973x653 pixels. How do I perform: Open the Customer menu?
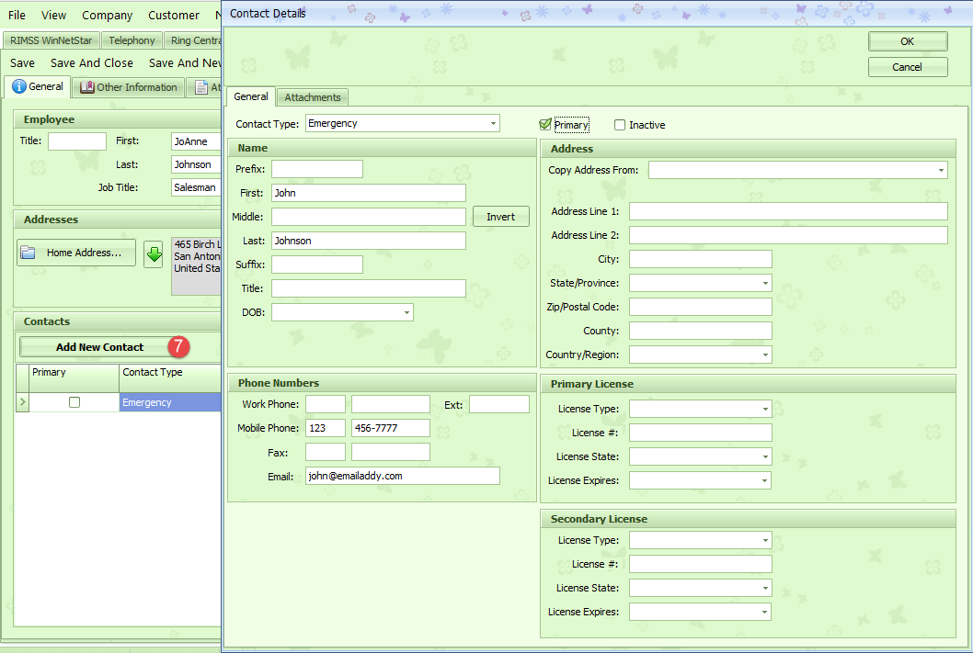coord(174,15)
